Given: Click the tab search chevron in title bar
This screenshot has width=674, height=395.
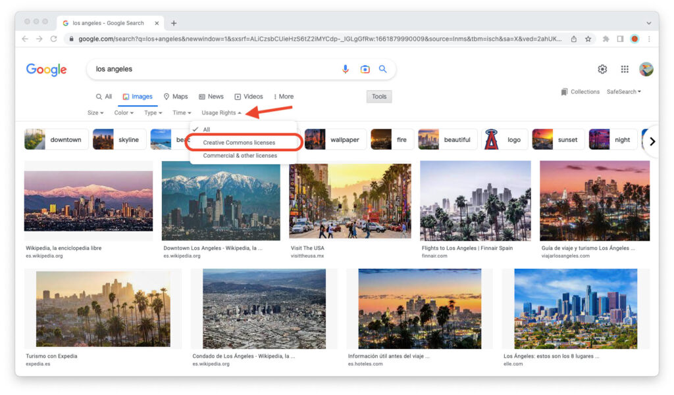Looking at the screenshot, I should click(x=648, y=23).
